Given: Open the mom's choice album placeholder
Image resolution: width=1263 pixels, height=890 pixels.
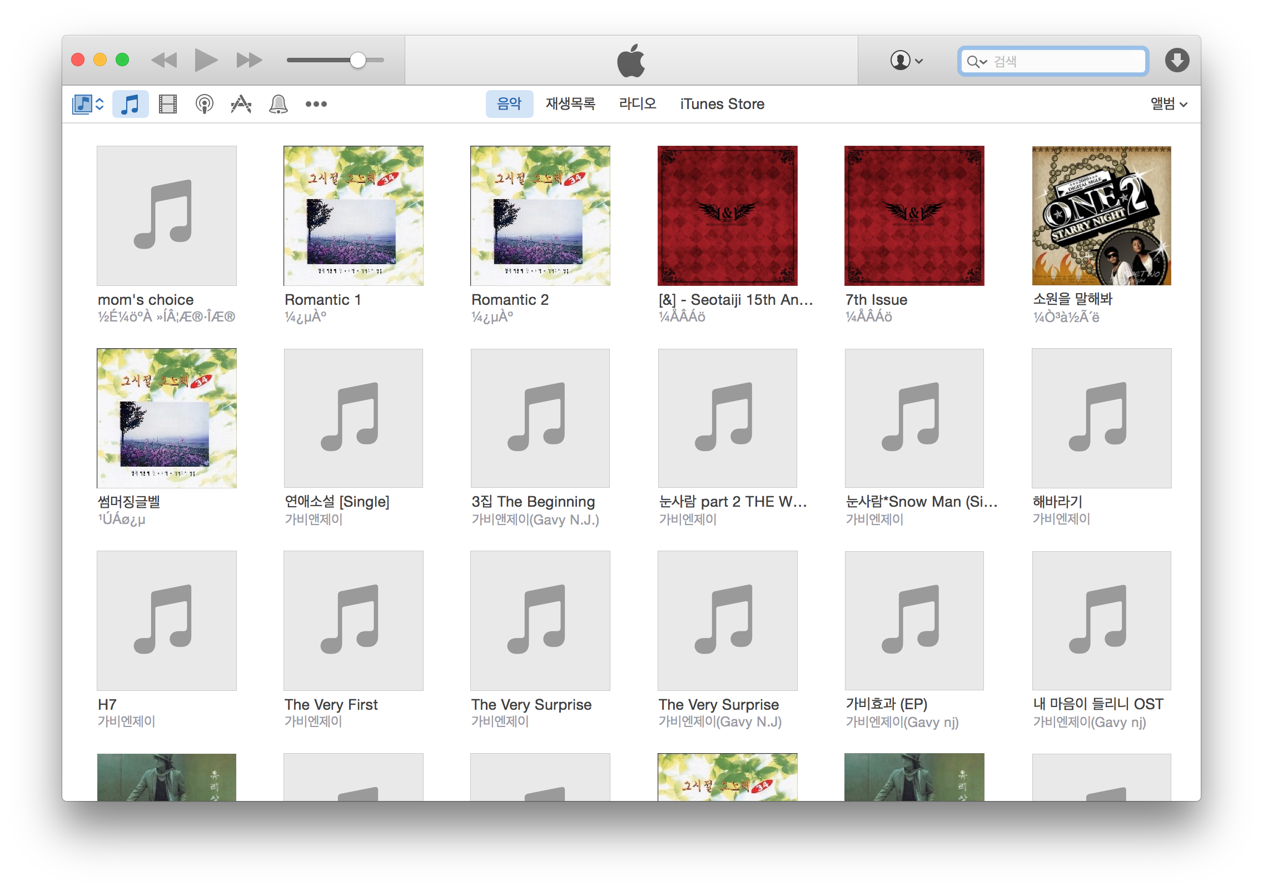Looking at the screenshot, I should point(167,216).
